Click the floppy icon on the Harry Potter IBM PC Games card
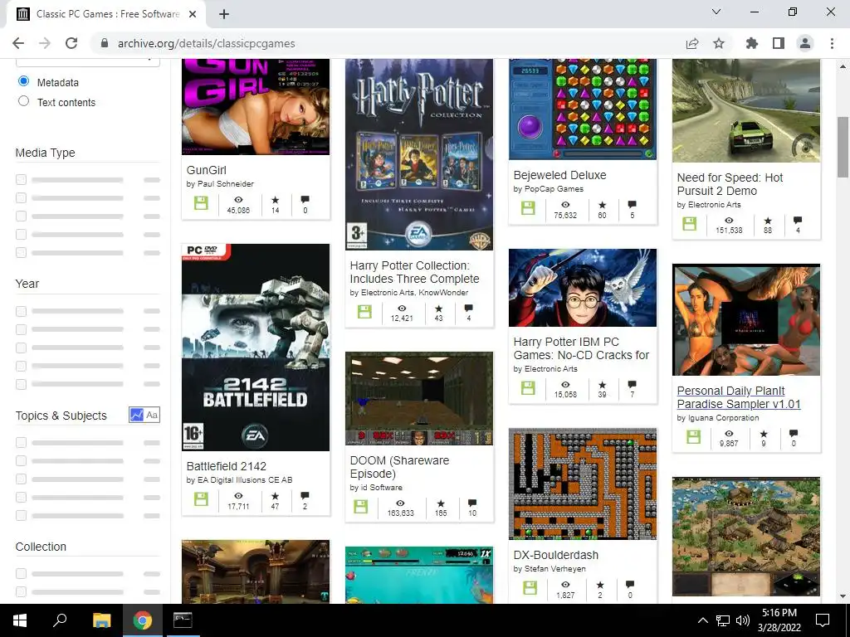This screenshot has height=637, width=850. 528,388
